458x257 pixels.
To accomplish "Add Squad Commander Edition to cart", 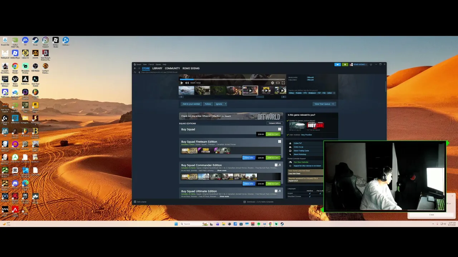I will [273, 184].
